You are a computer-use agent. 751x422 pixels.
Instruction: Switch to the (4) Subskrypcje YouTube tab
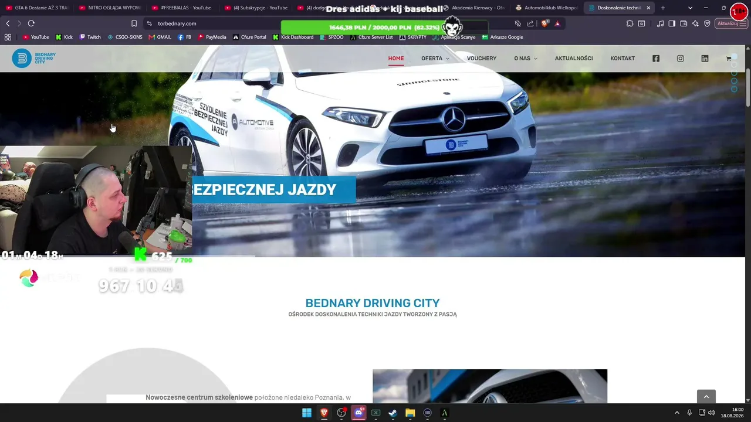tap(255, 8)
